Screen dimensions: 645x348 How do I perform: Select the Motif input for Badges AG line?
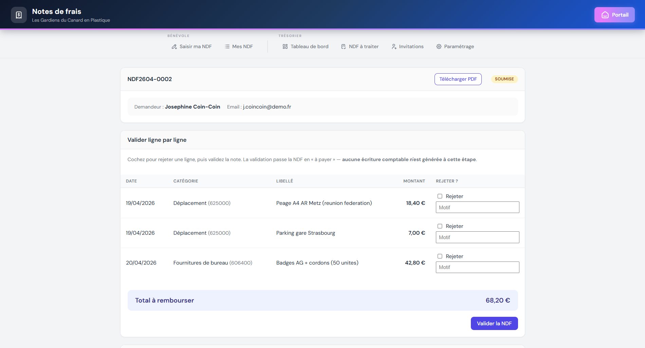click(x=477, y=267)
